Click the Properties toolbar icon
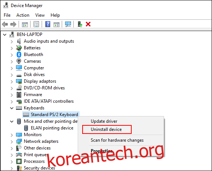Viewport: 212px width, 171px height. click(36, 24)
